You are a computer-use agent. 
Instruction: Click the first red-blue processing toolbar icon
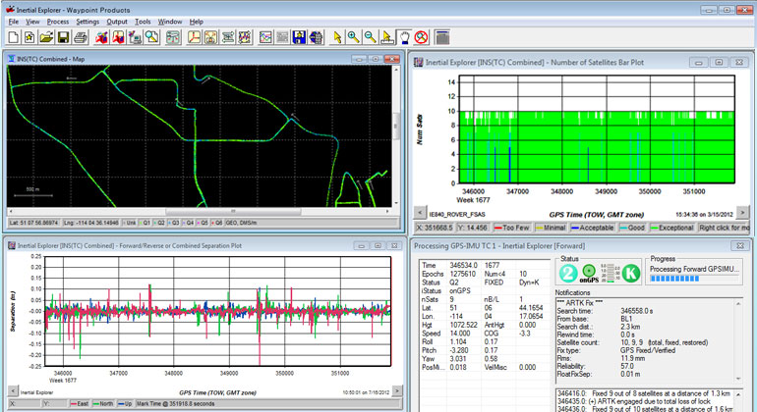tap(101, 37)
